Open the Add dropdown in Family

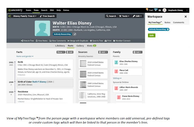click(x=138, y=52)
